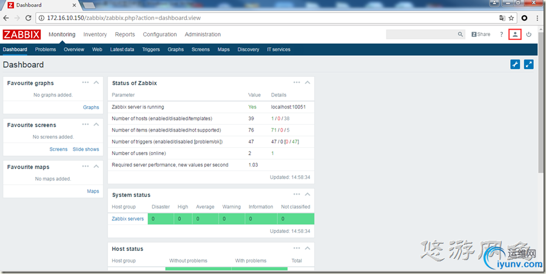Screen dimensions: 546x274
Task: Click the Slide shows link
Action: 86,149
